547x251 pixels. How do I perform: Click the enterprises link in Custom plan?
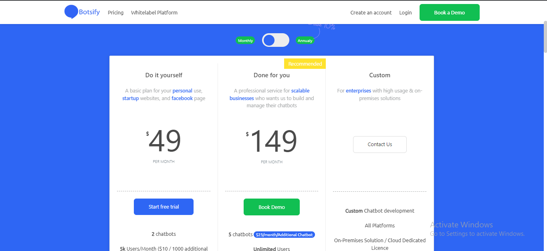tap(359, 91)
